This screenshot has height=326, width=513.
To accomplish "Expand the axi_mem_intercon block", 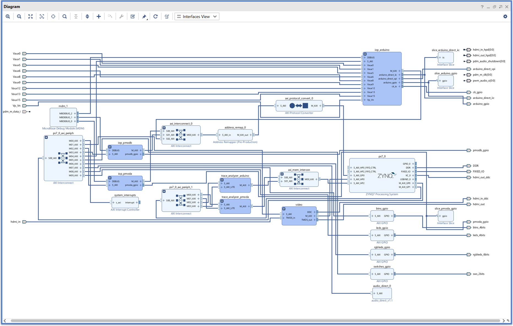I will (282, 174).
